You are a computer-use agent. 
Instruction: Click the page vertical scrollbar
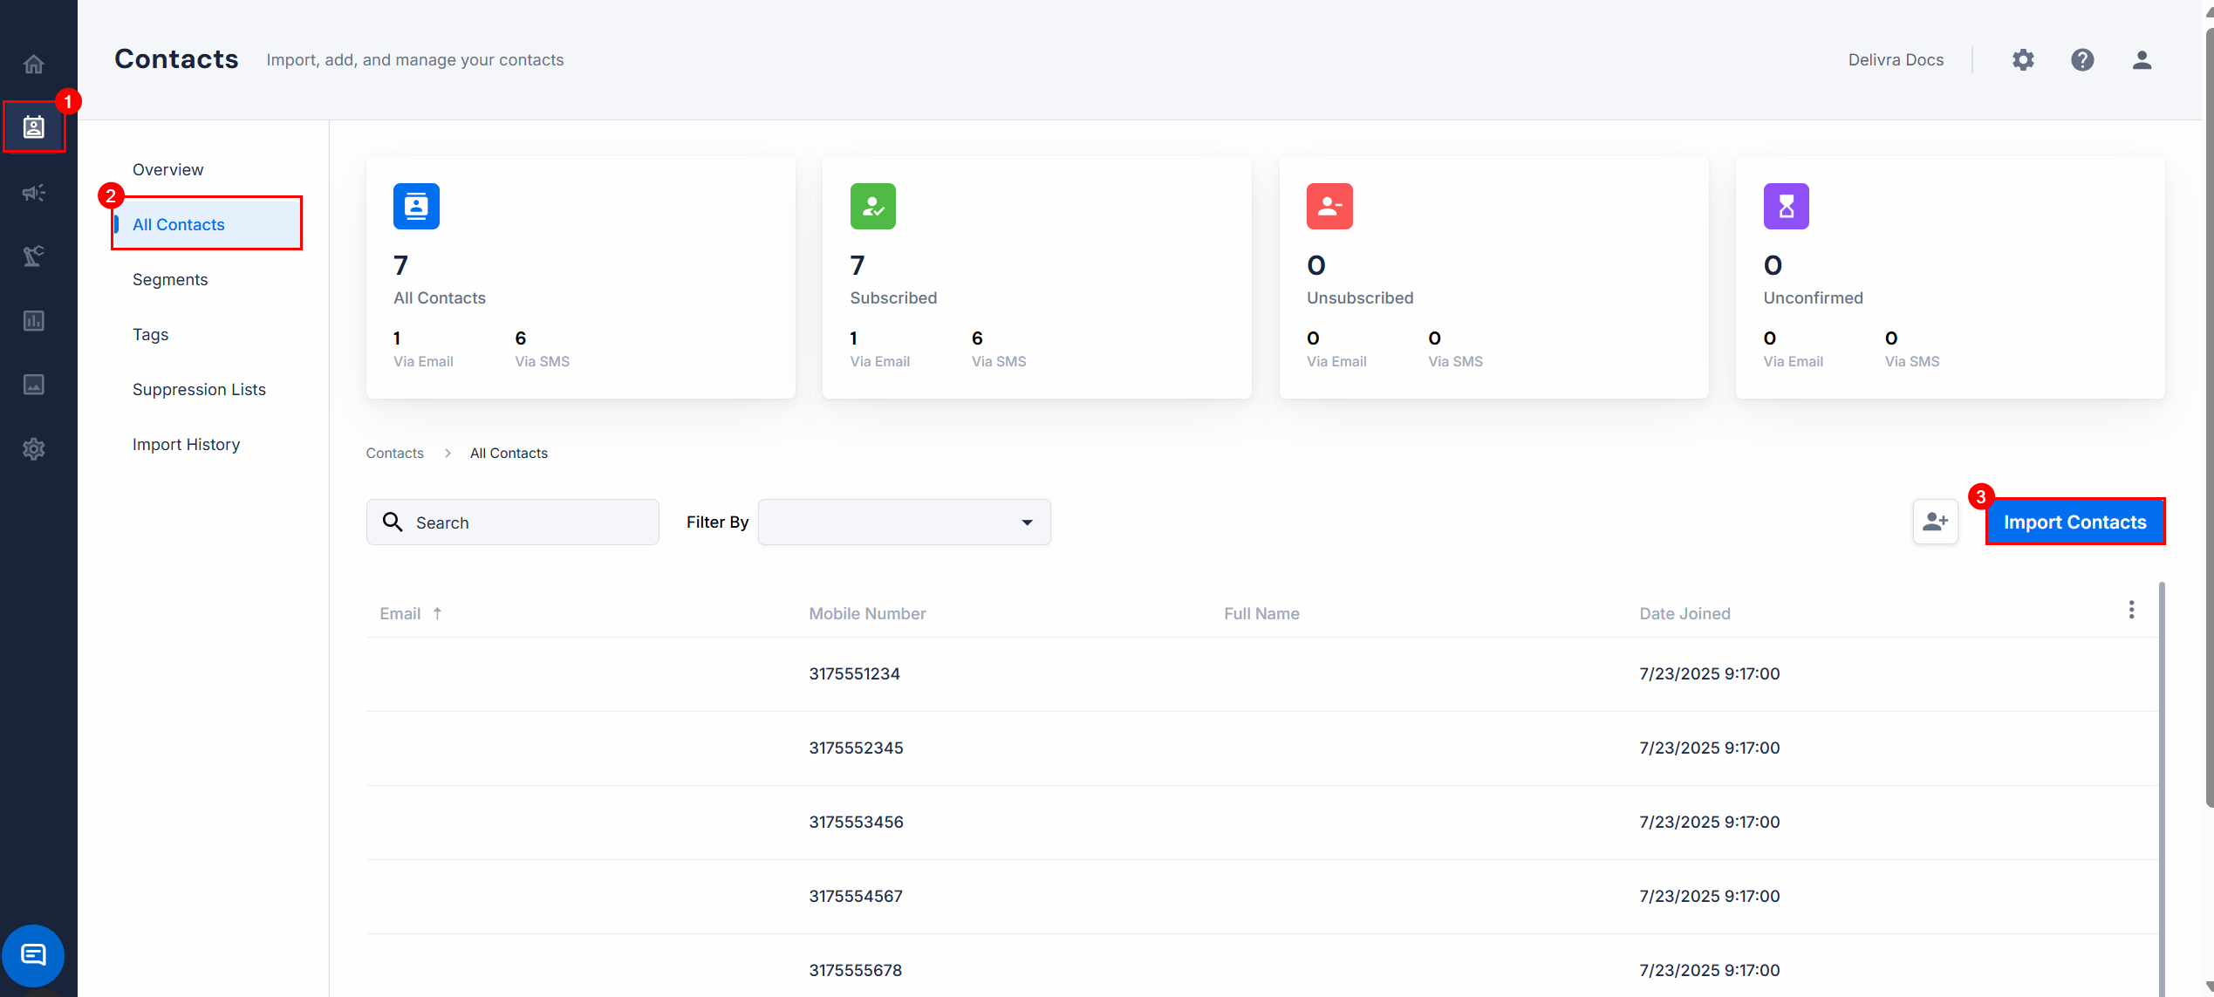[2208, 419]
